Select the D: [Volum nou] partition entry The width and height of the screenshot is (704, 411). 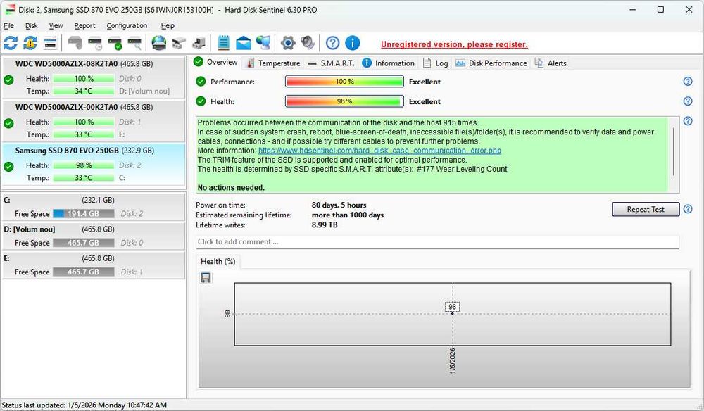[94, 236]
